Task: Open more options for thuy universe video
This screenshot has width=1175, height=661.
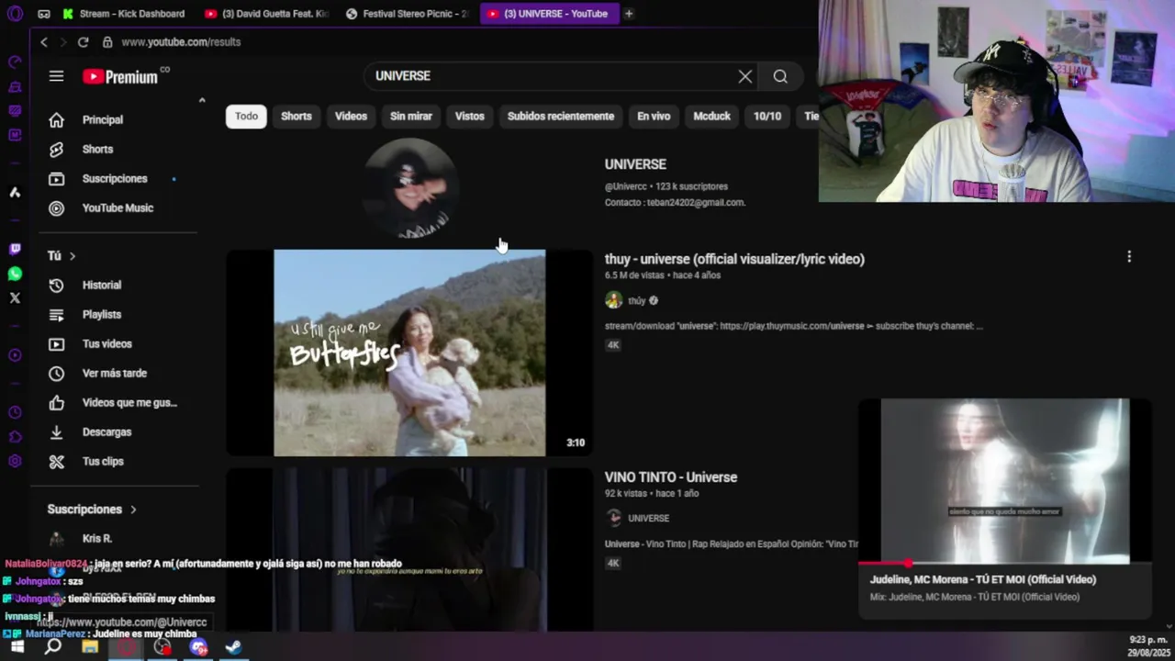Action: click(x=1129, y=257)
